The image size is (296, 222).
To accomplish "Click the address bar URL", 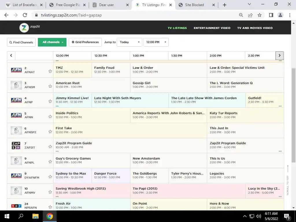I will point(71,15).
